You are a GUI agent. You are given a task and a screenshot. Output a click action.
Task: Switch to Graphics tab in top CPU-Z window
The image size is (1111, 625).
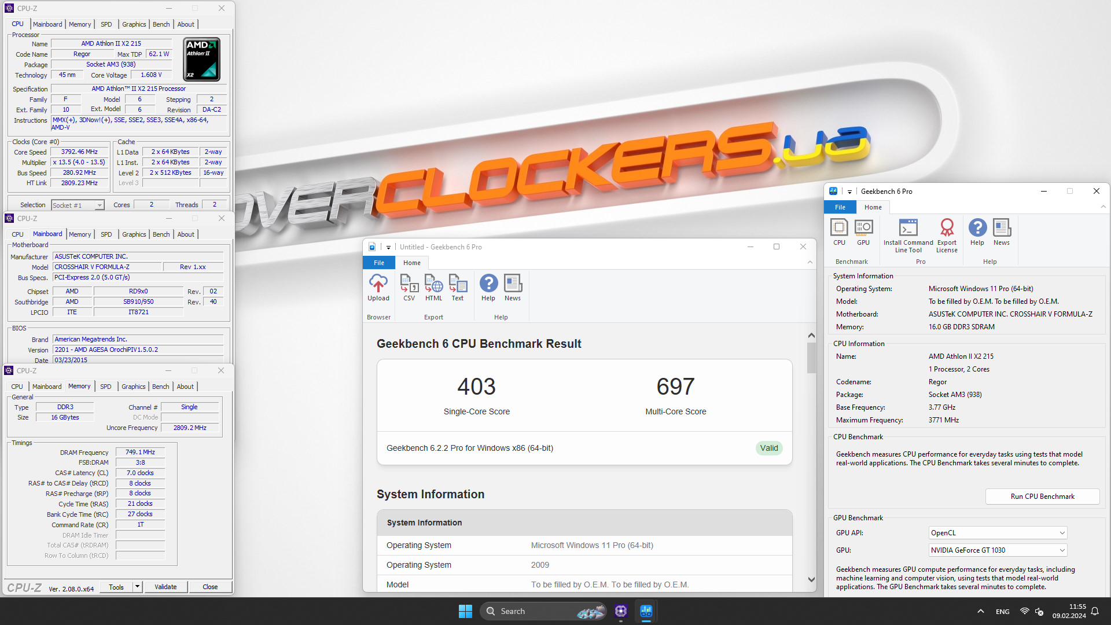(x=134, y=24)
